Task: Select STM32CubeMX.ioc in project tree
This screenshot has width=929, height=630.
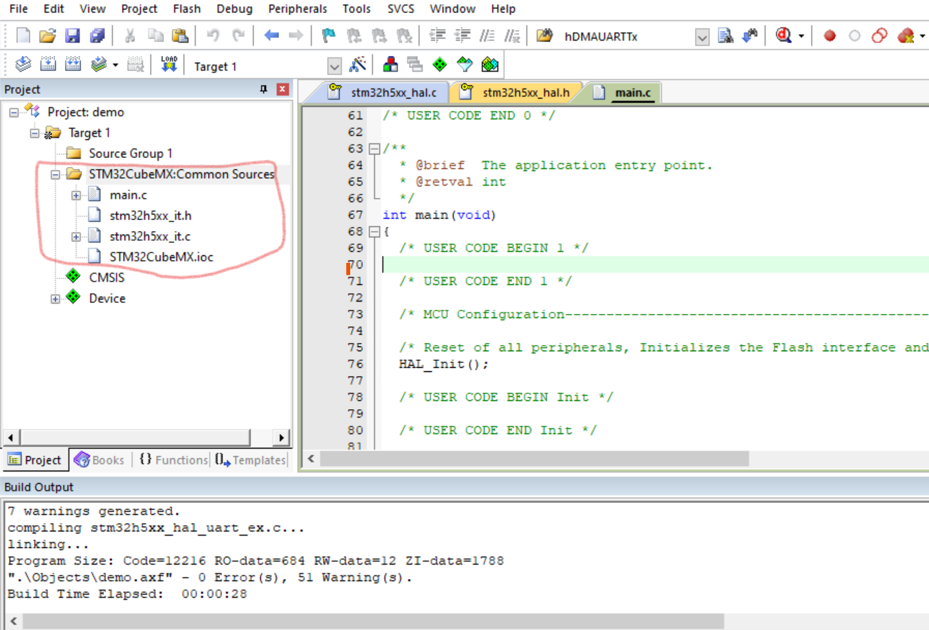Action: (x=161, y=257)
